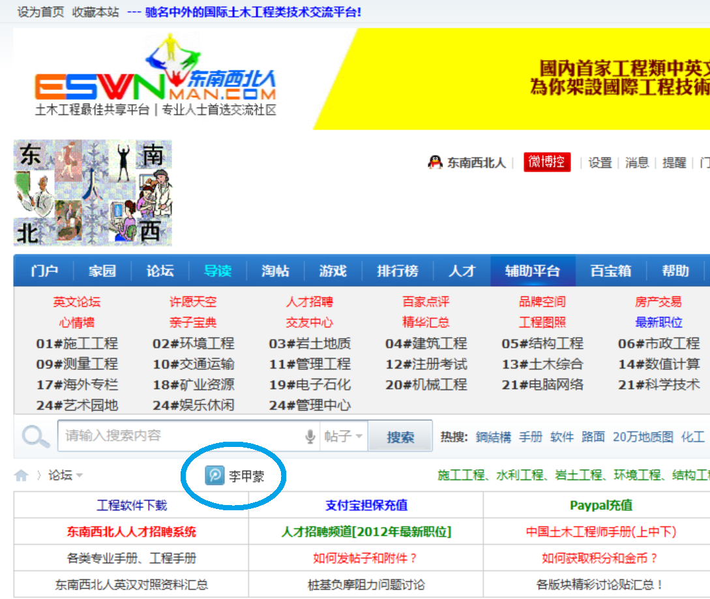Click the yellow banner advertisement

pyautogui.click(x=512, y=80)
